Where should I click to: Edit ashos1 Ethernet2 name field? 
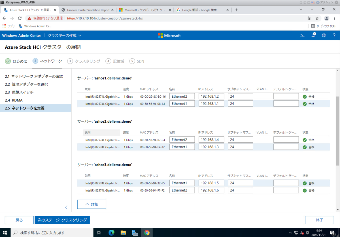tap(182, 96)
